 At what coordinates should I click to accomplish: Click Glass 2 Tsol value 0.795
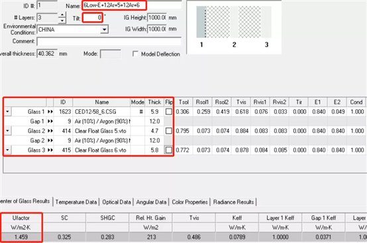(183, 131)
